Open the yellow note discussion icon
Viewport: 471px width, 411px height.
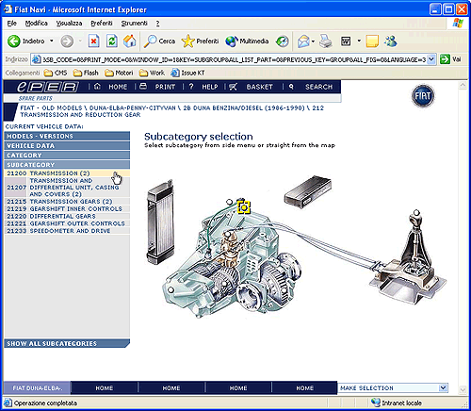tap(372, 41)
